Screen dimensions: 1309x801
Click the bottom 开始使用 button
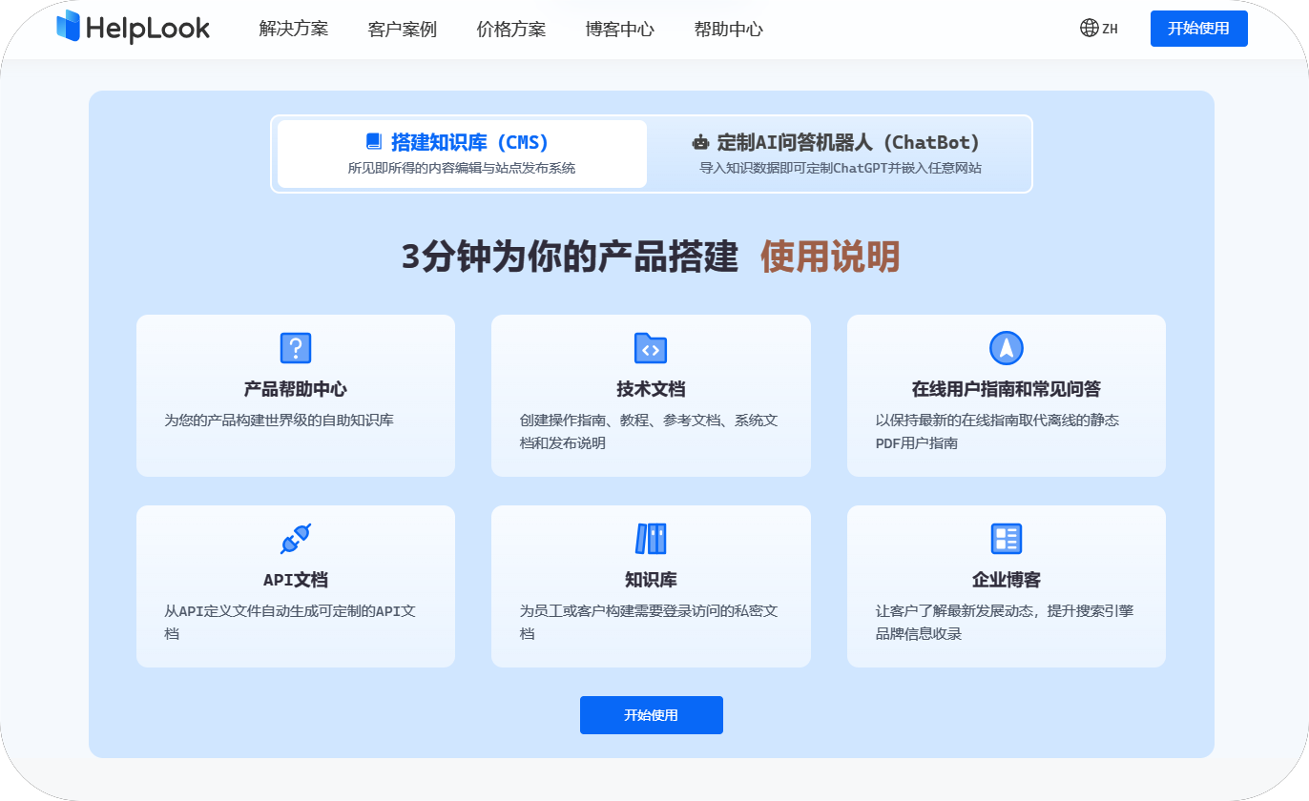pos(652,715)
